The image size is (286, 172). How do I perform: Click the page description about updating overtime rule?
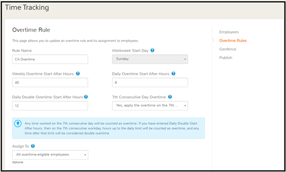tap(75, 41)
